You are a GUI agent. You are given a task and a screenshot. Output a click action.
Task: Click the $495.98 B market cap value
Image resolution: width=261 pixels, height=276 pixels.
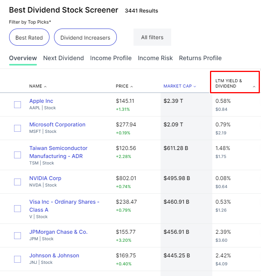coord(177,178)
